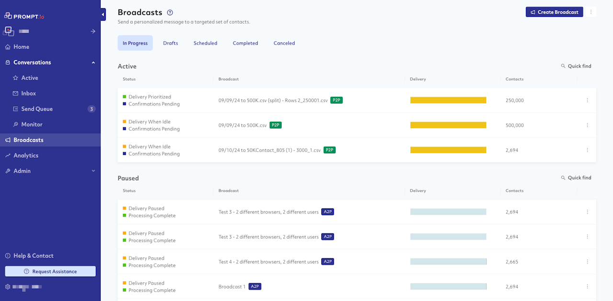The image size is (613, 301).
Task: Click the Create Broadcast button
Action: coord(554,12)
